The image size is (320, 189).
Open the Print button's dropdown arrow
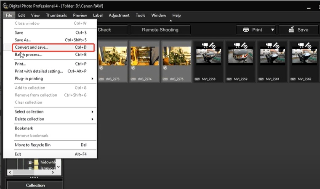[272, 30]
